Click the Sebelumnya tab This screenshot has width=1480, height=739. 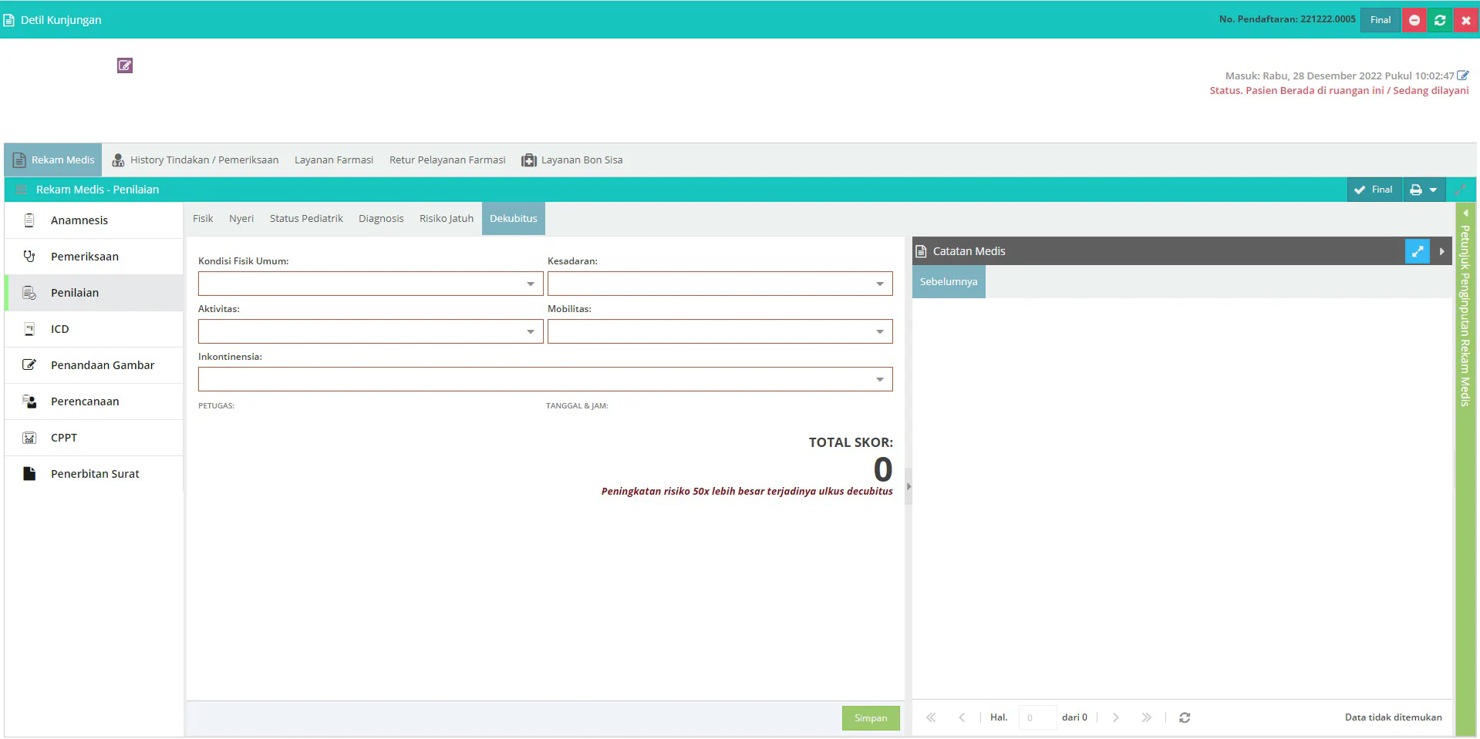point(949,282)
